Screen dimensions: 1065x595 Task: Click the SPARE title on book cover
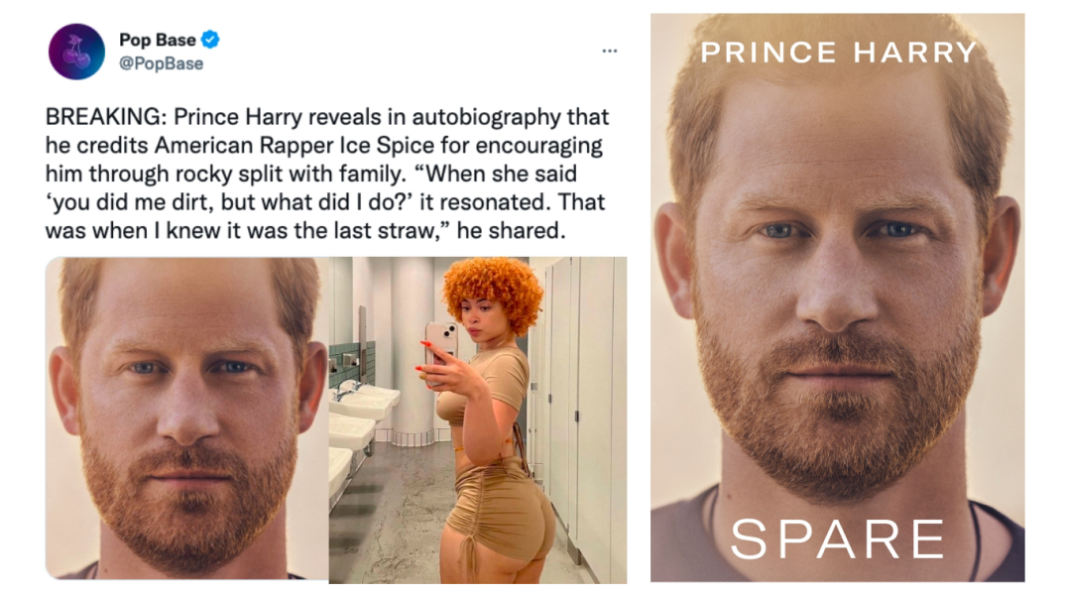pos(837,538)
